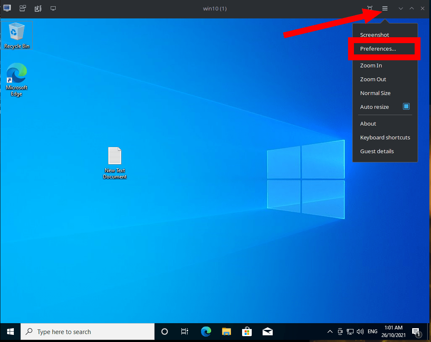This screenshot has height=342, width=431.
Task: Click the display configuration monitor icon
Action: pos(53,8)
